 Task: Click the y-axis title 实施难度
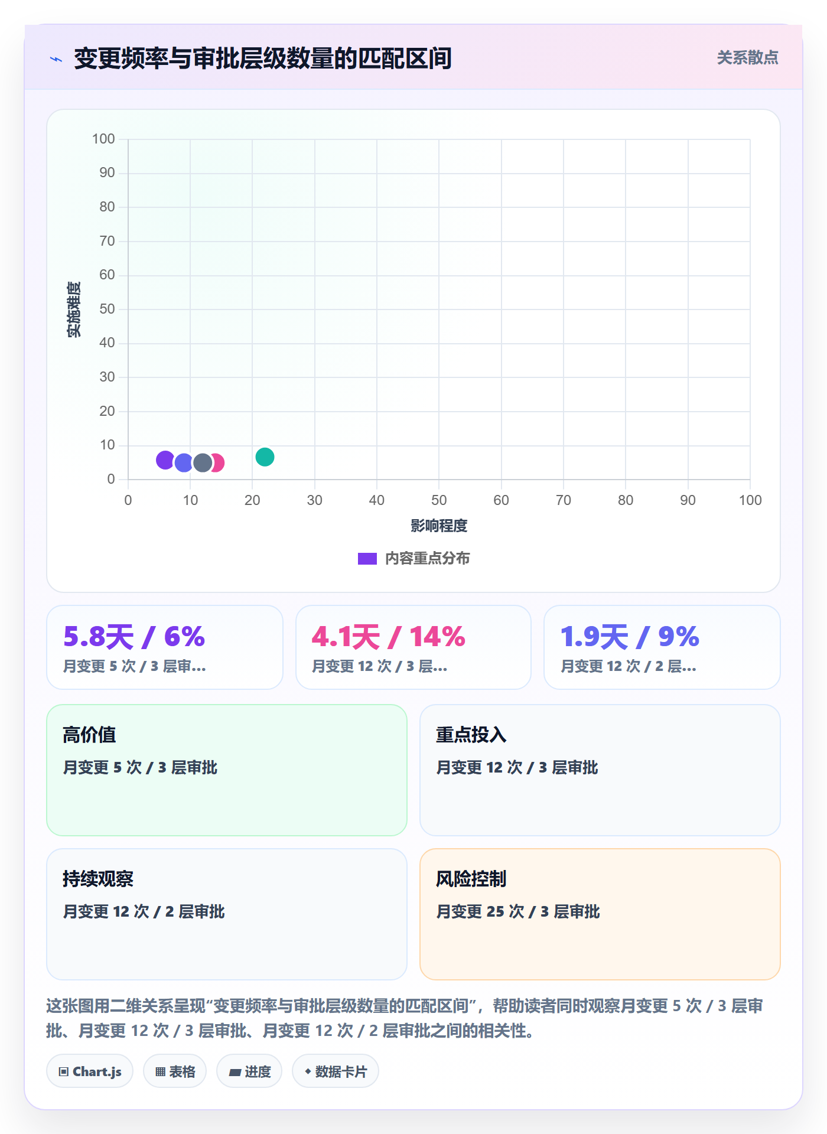[74, 309]
